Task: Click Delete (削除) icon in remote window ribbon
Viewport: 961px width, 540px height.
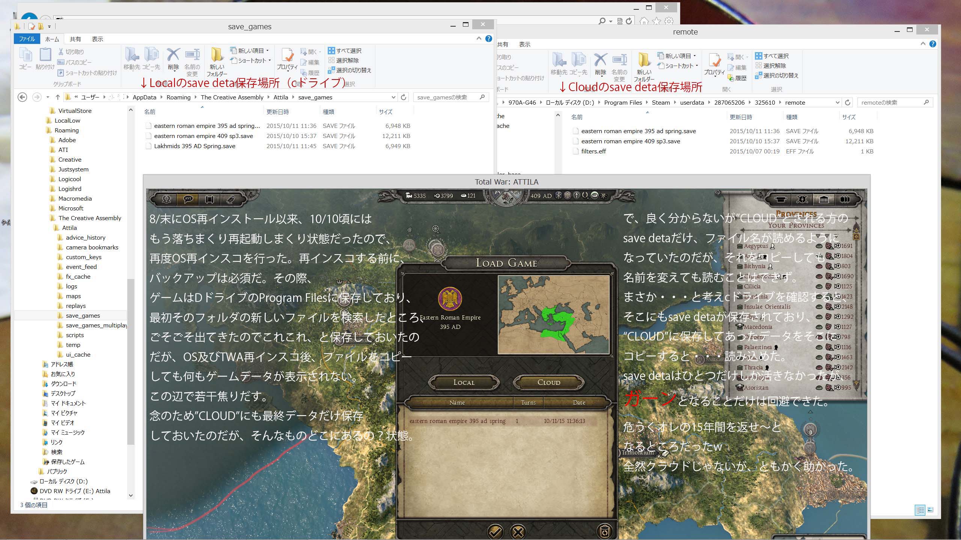Action: (x=600, y=64)
